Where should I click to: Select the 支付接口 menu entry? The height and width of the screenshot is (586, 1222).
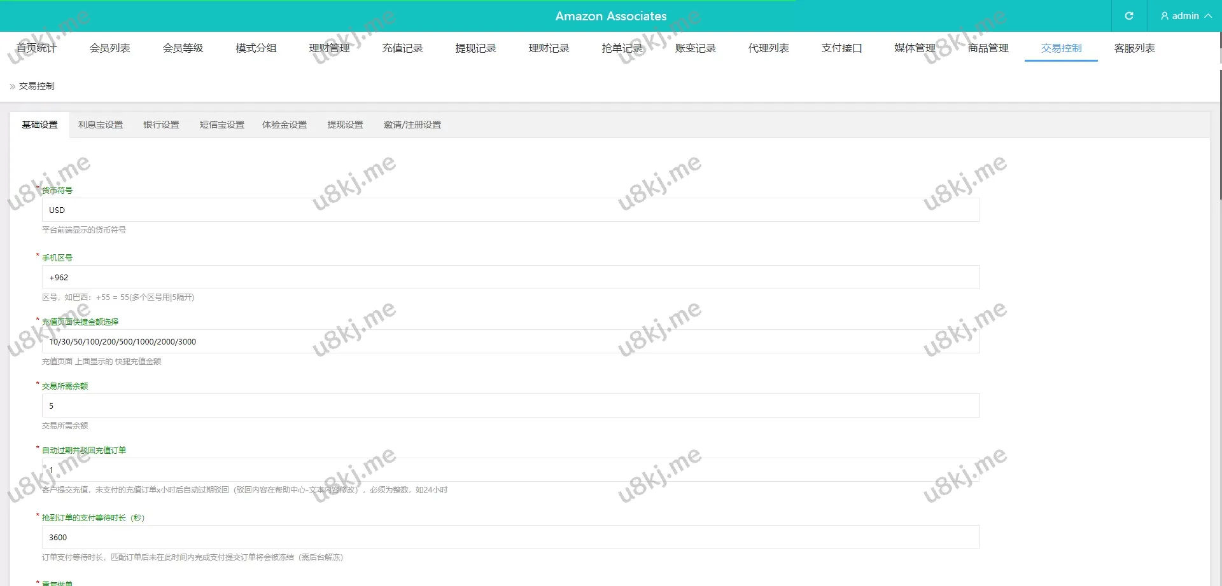coord(841,48)
